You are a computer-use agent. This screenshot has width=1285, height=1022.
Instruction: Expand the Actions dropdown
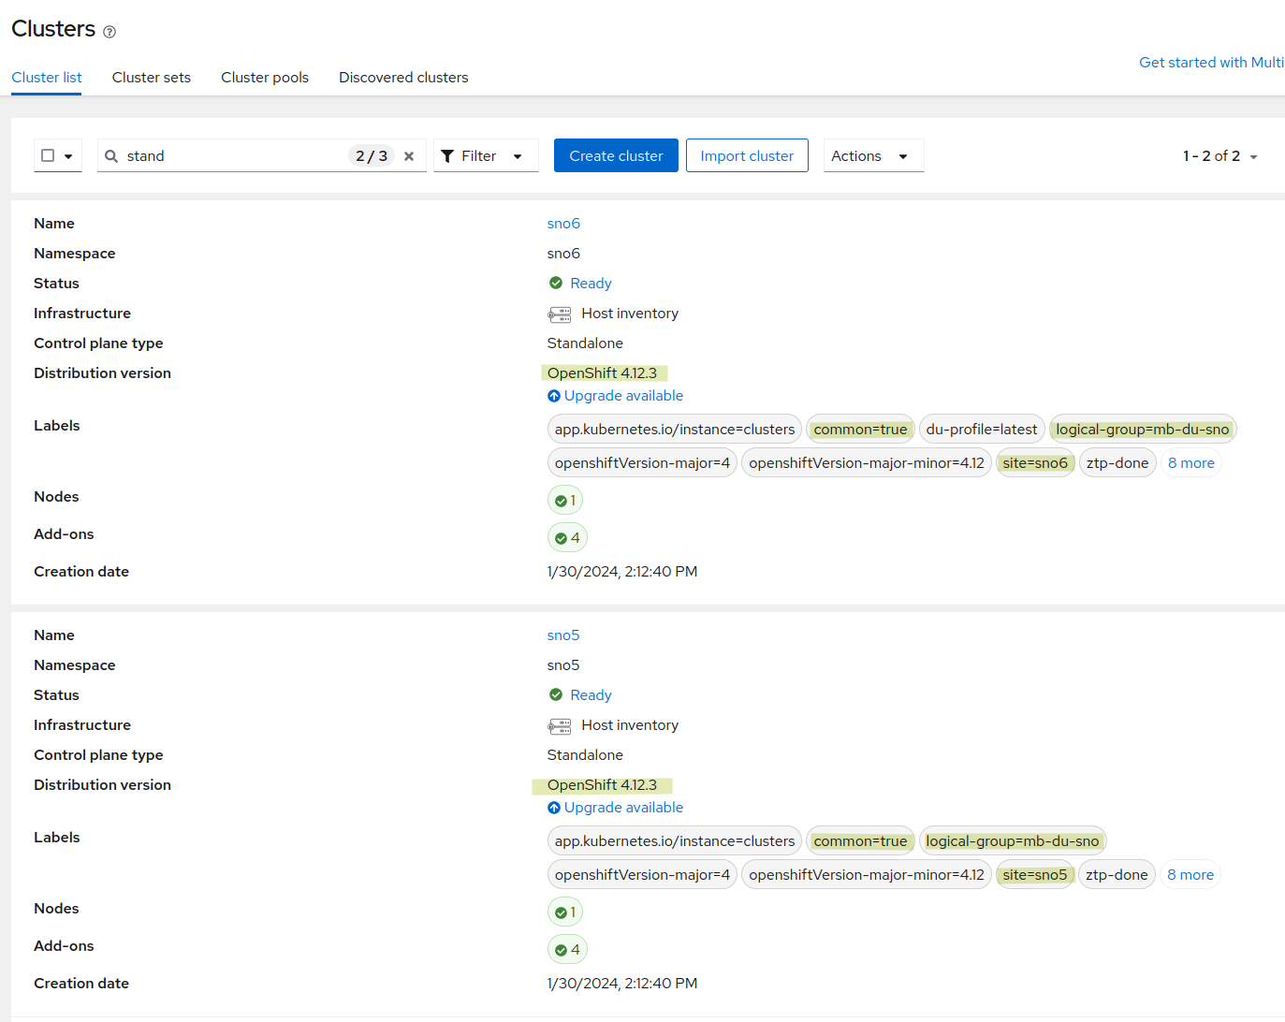pos(872,156)
